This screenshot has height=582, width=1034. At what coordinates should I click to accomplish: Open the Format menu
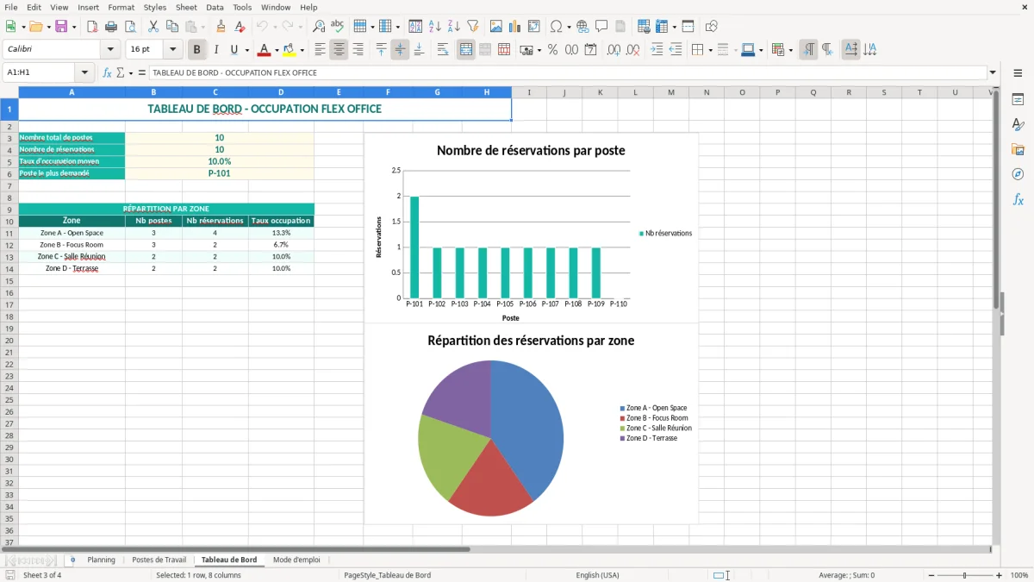pos(121,7)
